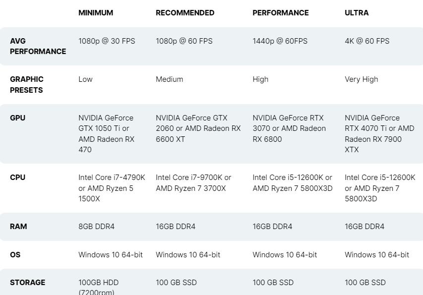Click the 4K @ 60 FPS cell
This screenshot has width=423, height=295.
(x=367, y=41)
